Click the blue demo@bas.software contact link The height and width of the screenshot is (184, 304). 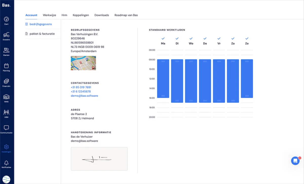pyautogui.click(x=84, y=96)
